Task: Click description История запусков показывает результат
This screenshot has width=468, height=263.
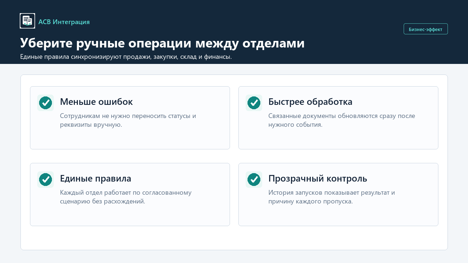Action: [332, 197]
